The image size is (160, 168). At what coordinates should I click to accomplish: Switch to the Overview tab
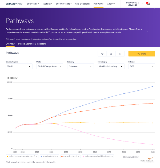[x=10, y=44]
